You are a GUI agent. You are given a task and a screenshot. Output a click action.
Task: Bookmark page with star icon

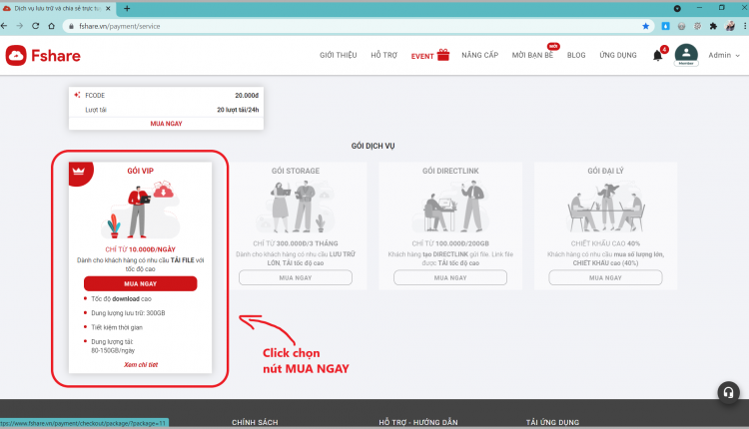click(x=646, y=26)
